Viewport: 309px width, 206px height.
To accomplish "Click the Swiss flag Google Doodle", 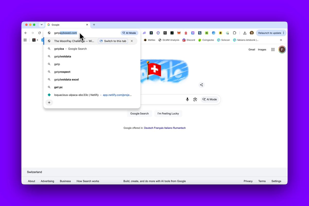I will click(x=165, y=71).
